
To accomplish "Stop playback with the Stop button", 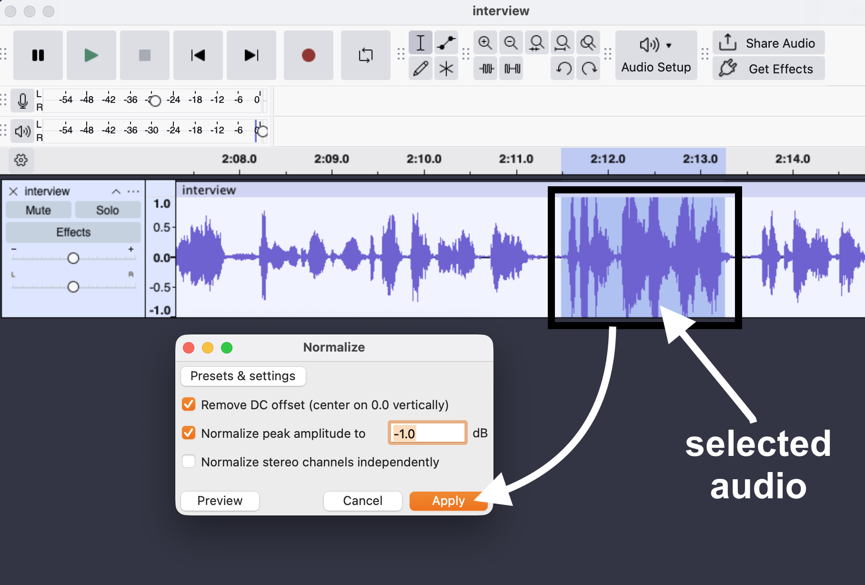I will (x=145, y=55).
